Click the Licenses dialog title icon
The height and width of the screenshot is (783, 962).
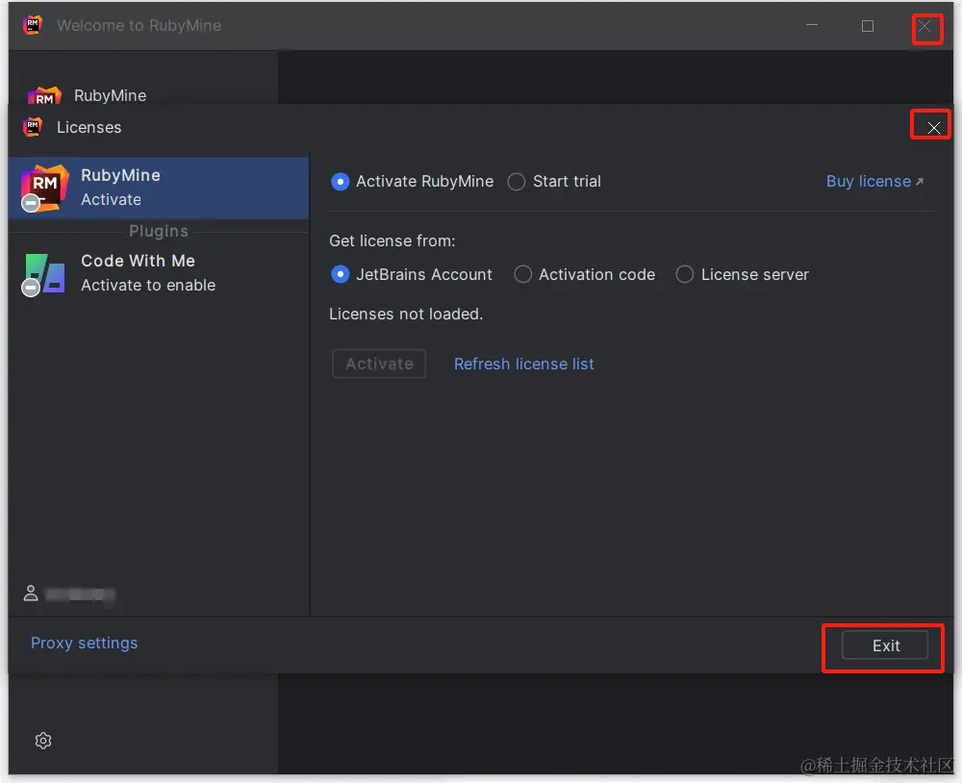[x=33, y=127]
